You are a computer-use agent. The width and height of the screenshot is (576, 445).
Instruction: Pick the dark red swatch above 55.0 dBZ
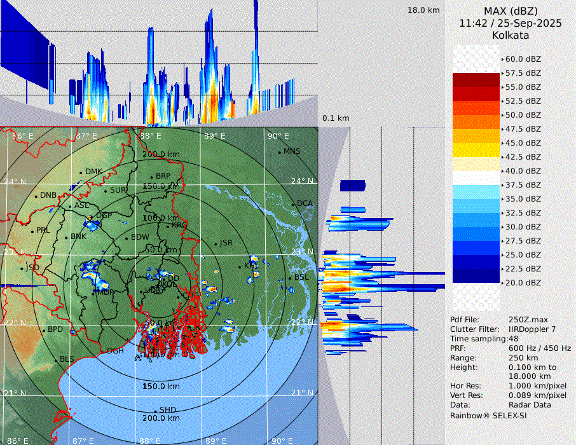coord(476,79)
